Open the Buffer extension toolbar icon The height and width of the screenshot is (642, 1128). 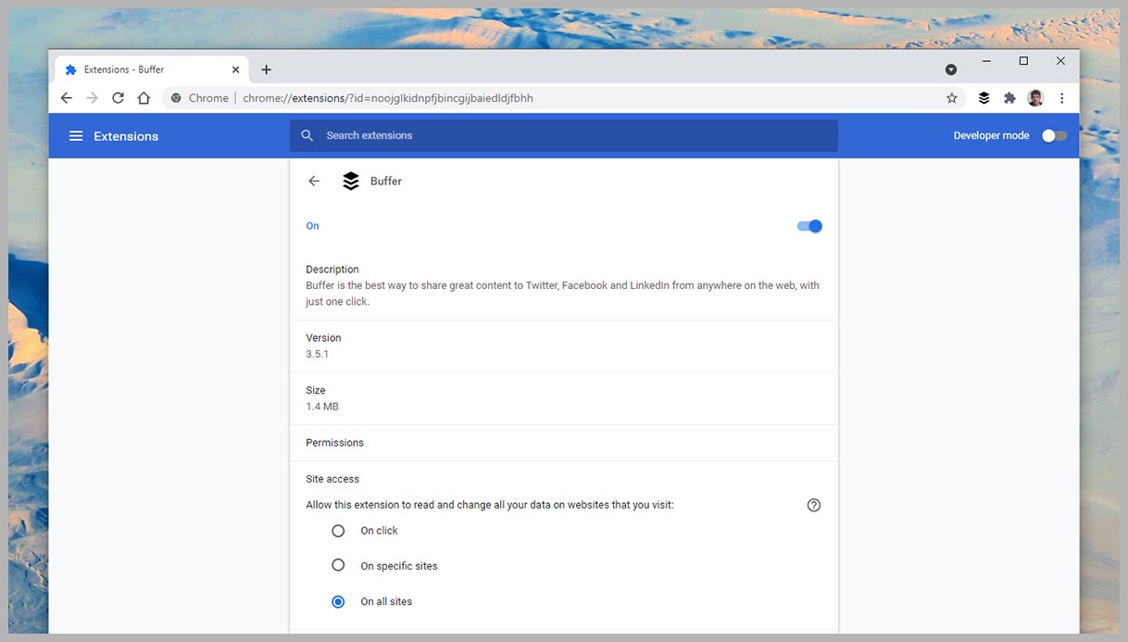(x=984, y=98)
